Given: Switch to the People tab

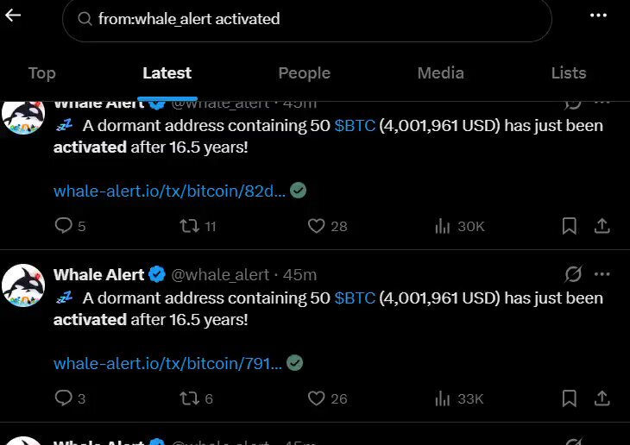Looking at the screenshot, I should pos(304,73).
